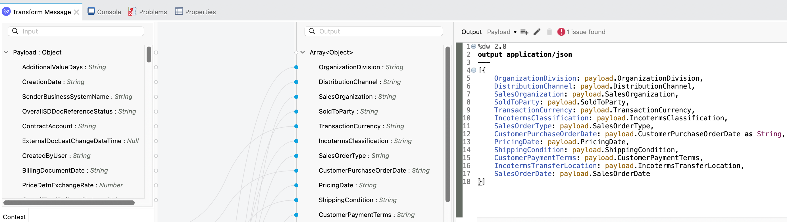This screenshot has height=222, width=787.
Task: Click the Output search magnifier icon
Action: [x=312, y=31]
